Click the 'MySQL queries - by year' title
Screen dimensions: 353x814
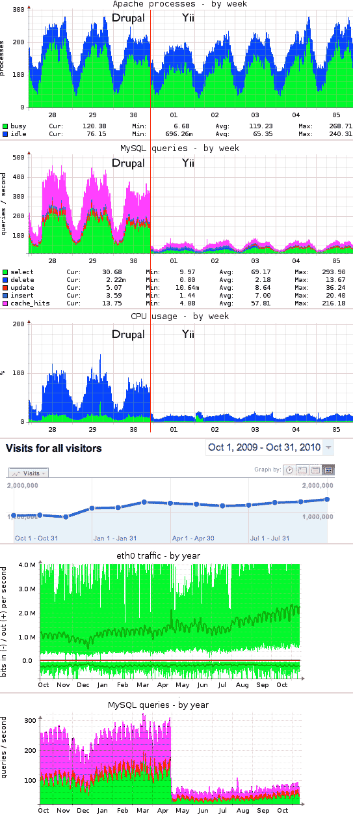pyautogui.click(x=158, y=705)
